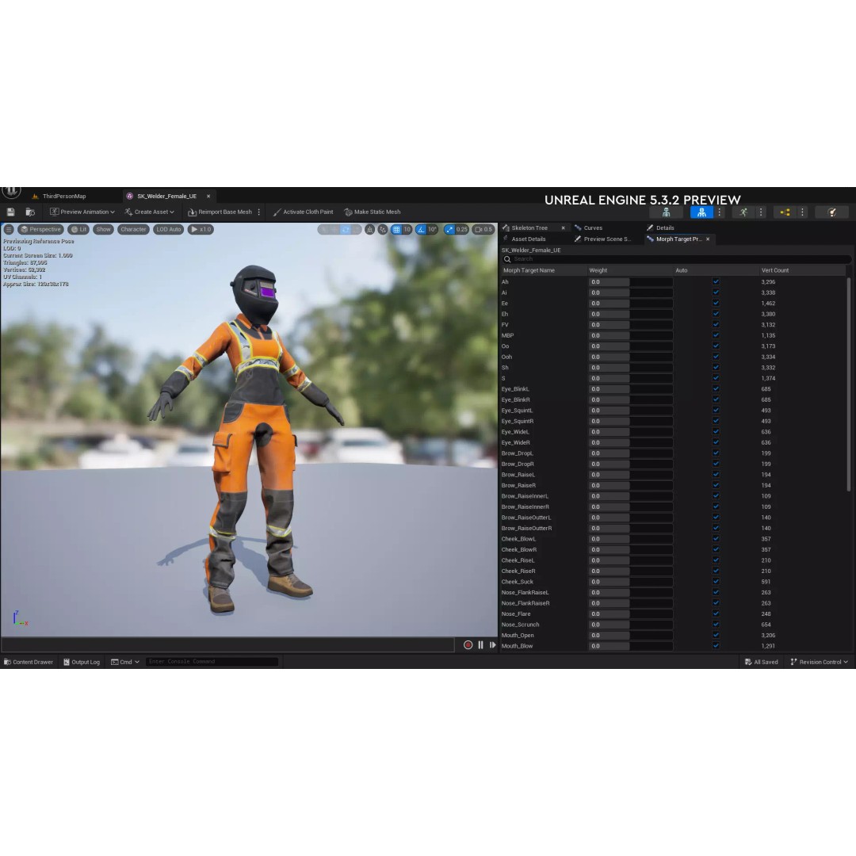Uncheck Auto for the Ah morph target
Viewport: 856px width, 856px height.
[x=716, y=281]
